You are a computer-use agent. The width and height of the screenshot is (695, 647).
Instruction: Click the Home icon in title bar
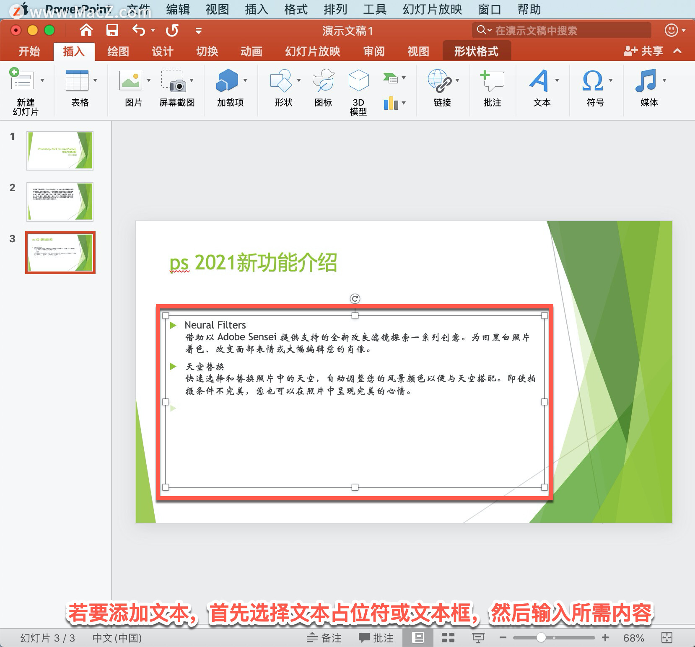[x=86, y=30]
